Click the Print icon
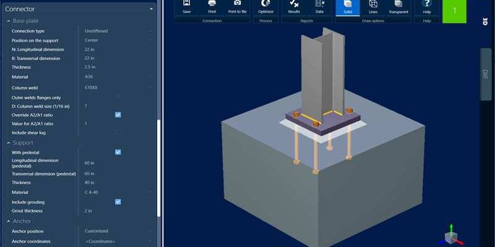The width and height of the screenshot is (495, 247). (212, 4)
